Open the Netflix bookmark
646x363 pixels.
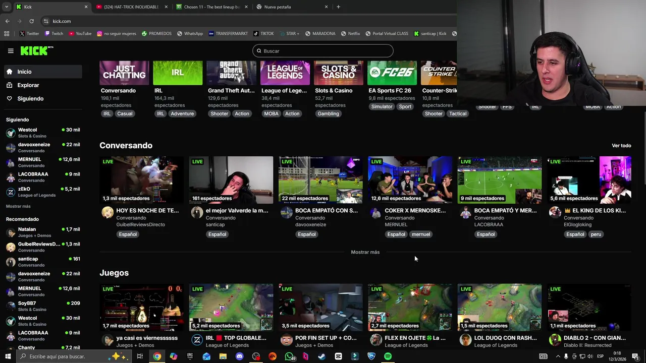pos(350,34)
